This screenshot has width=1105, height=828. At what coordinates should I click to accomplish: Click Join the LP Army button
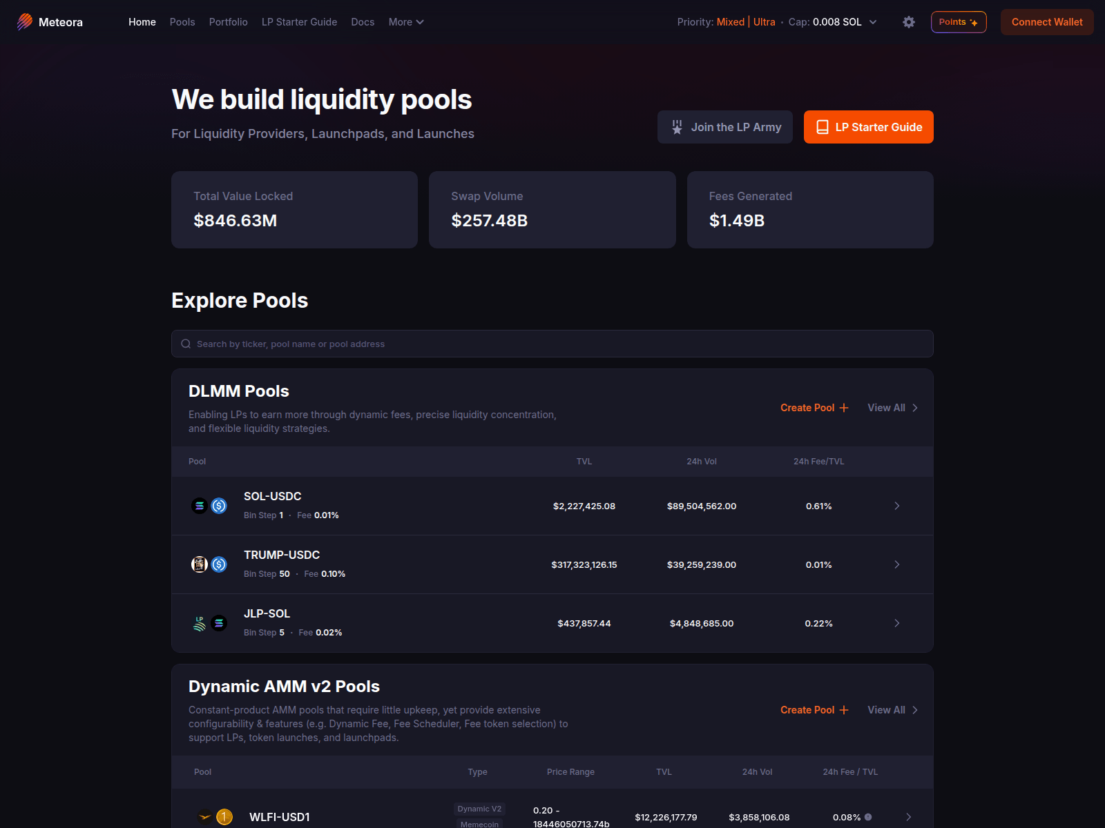(x=725, y=127)
